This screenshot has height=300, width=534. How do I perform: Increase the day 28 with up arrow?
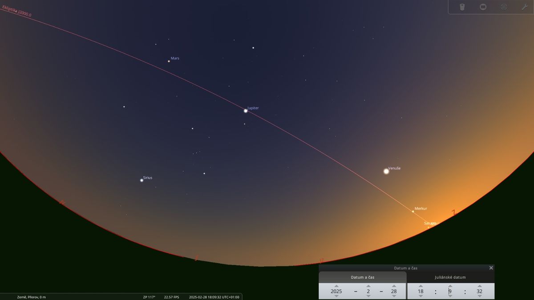(x=394, y=286)
